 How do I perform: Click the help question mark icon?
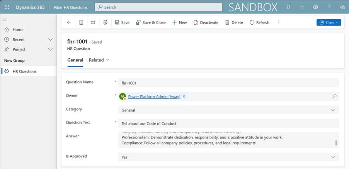329,7
